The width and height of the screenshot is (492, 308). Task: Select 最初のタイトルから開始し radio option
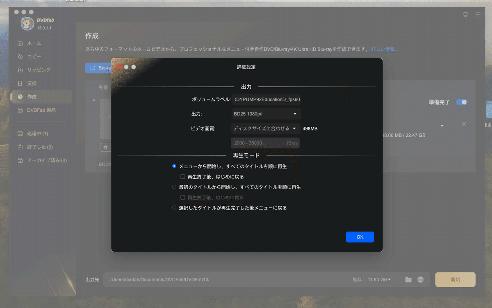pos(174,187)
